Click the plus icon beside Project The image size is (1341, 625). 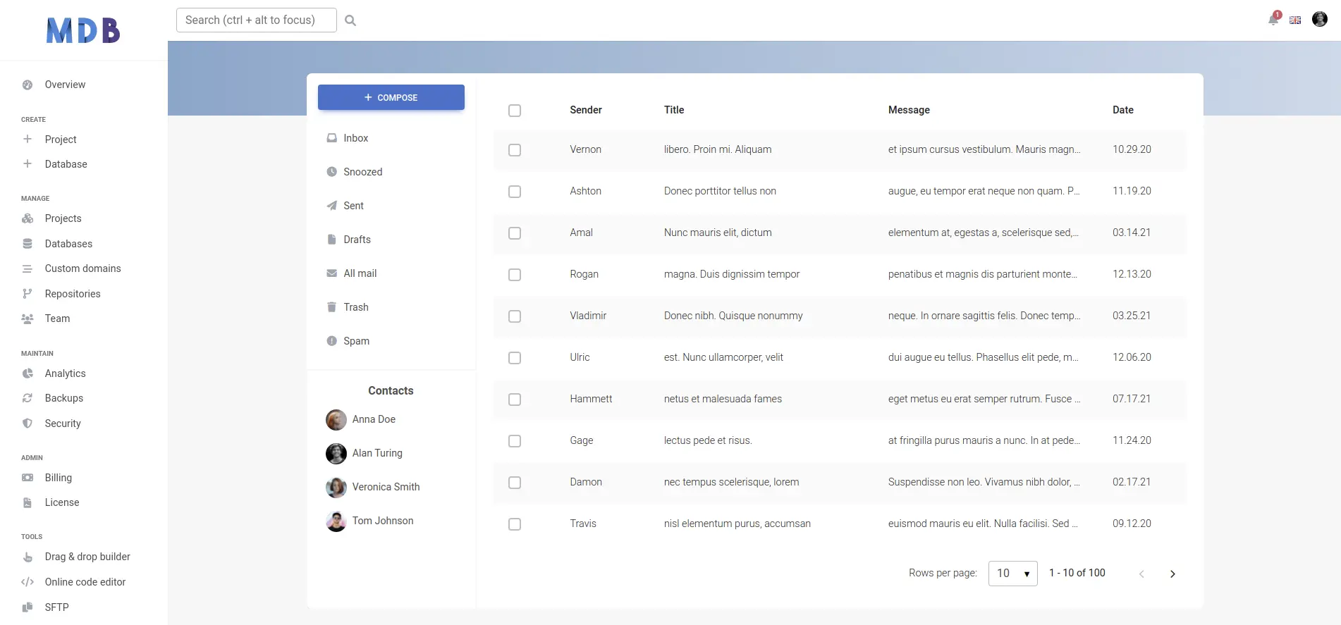click(x=27, y=139)
